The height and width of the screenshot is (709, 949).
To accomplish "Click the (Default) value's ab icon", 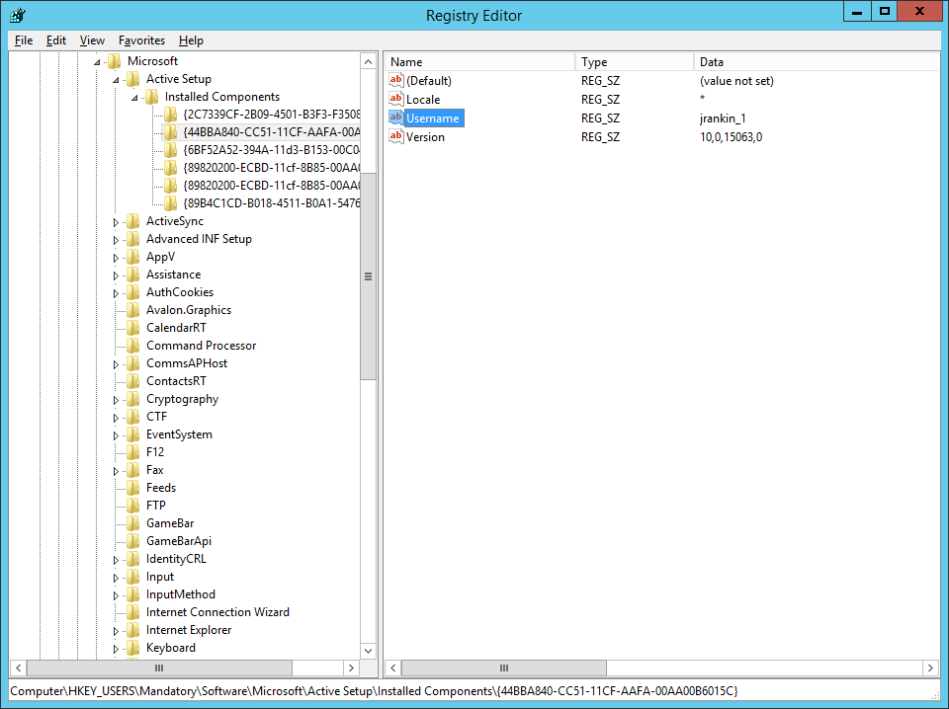I will pyautogui.click(x=396, y=80).
